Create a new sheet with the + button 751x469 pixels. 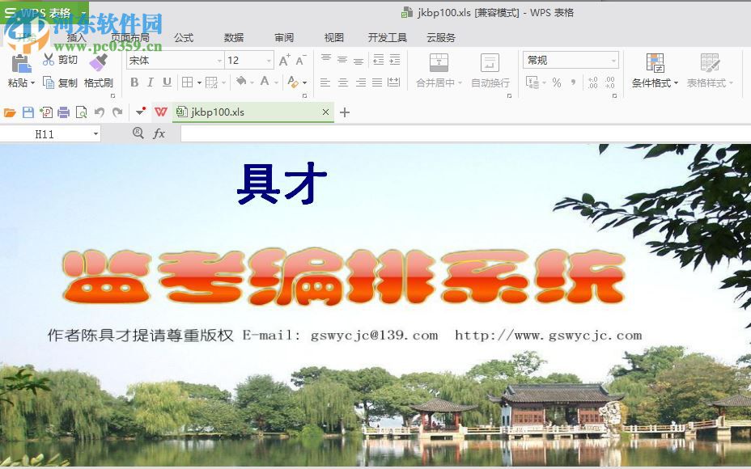pyautogui.click(x=345, y=112)
